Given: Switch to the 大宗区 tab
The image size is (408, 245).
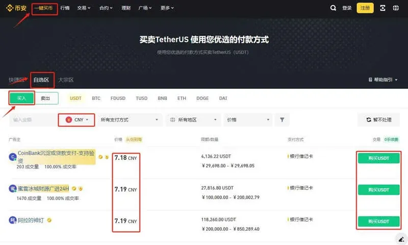Looking at the screenshot, I should click(x=66, y=80).
